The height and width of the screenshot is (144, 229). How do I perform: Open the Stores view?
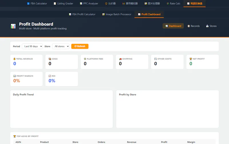(x=211, y=26)
